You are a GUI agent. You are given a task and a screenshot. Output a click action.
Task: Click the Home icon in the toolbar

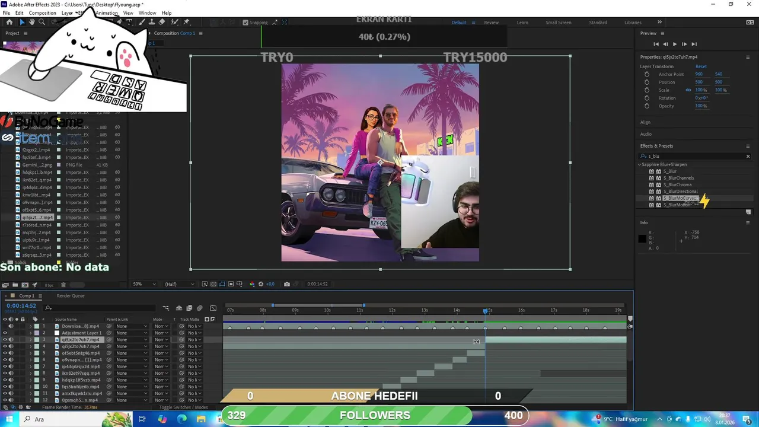click(9, 22)
